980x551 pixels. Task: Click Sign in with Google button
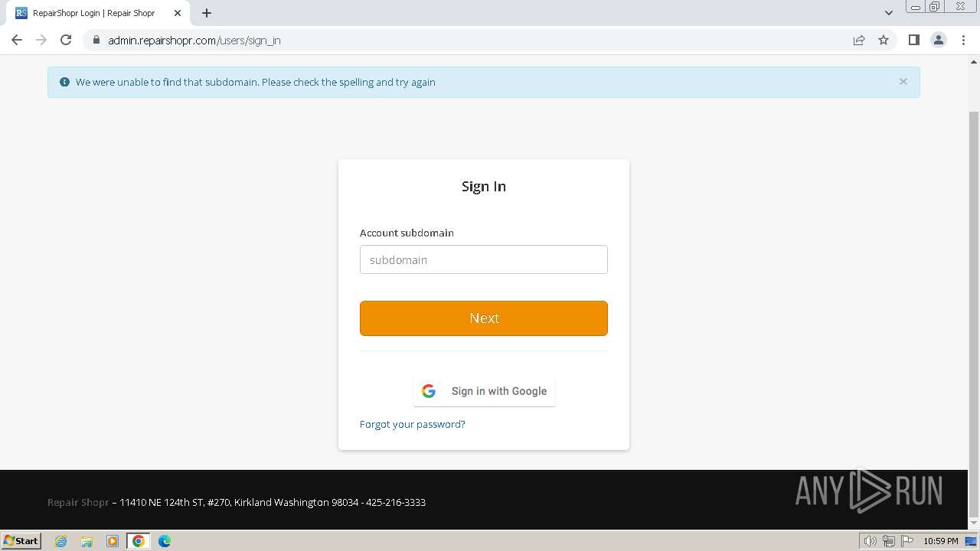click(x=484, y=391)
